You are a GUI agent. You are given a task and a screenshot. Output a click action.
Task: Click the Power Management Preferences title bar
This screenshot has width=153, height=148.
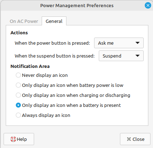point(77,5)
